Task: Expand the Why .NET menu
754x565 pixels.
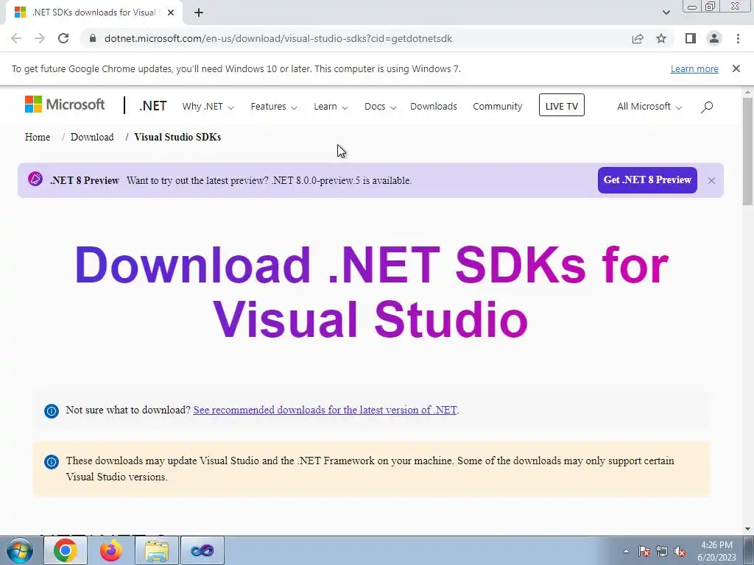Action: pyautogui.click(x=208, y=107)
